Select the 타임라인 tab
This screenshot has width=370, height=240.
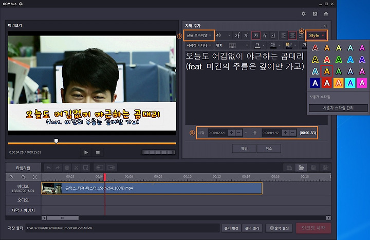23,168
